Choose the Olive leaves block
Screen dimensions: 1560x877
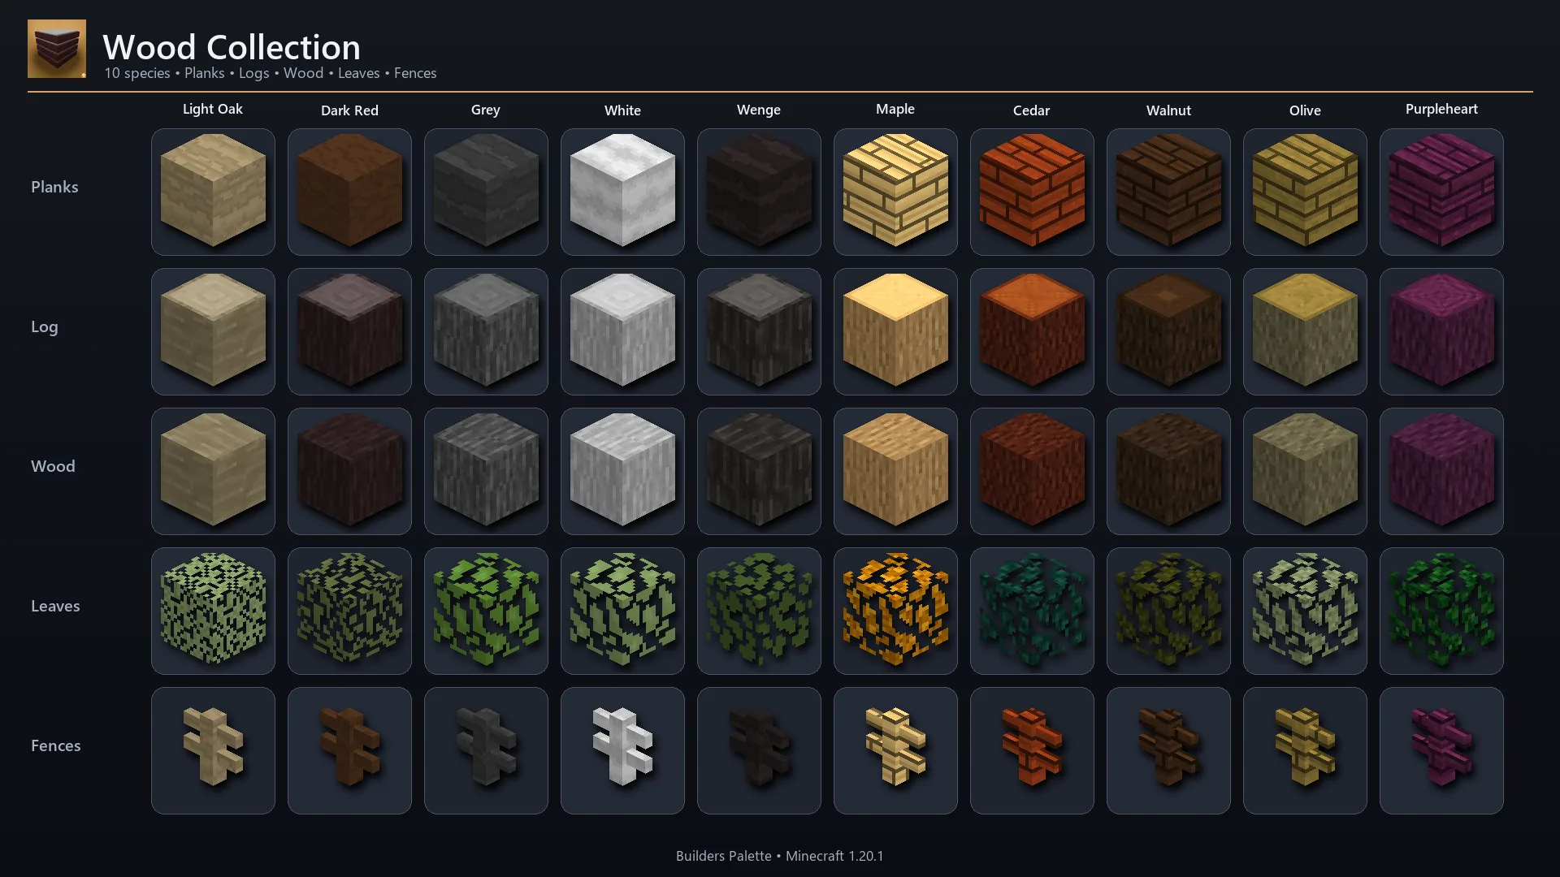[1305, 611]
